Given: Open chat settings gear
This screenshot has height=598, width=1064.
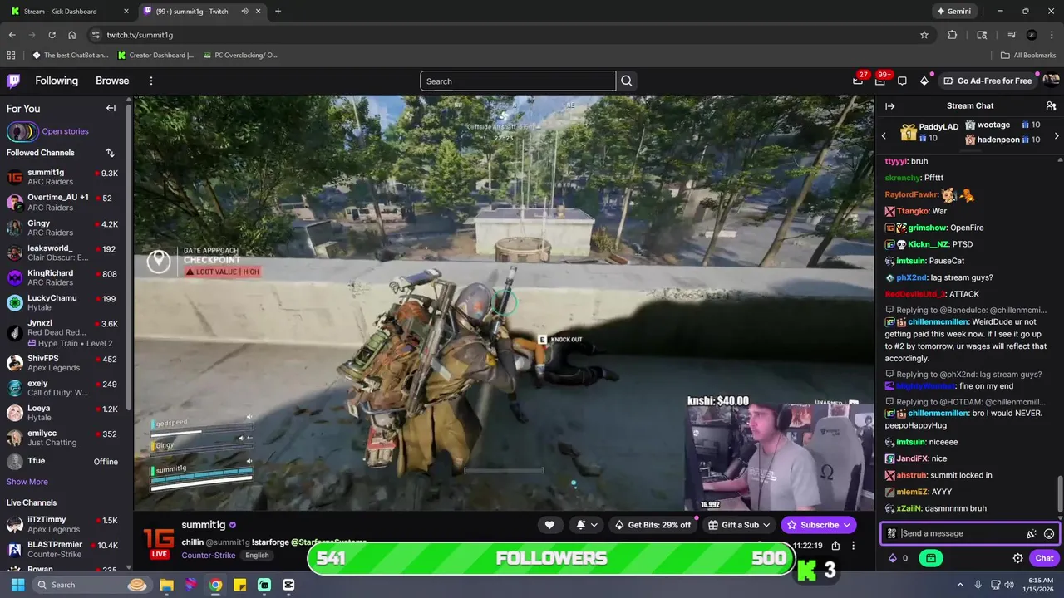Looking at the screenshot, I should pyautogui.click(x=1017, y=558).
